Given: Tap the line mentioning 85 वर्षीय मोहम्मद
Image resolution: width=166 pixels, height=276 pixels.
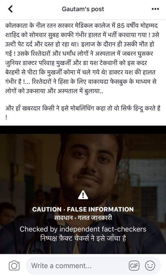Looking at the screenshot, I should [x=82, y=26].
